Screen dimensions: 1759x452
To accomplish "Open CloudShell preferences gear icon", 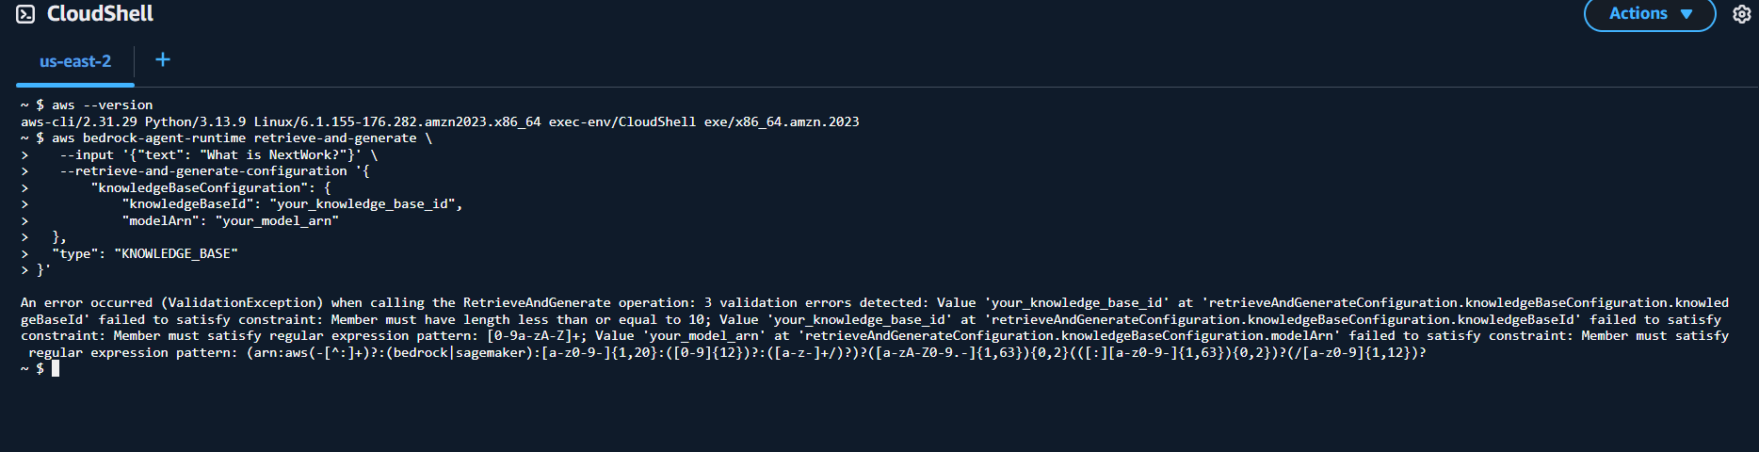I will pyautogui.click(x=1742, y=14).
